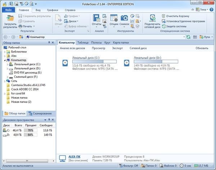Open Защита системы restore icon

pyautogui.click(x=163, y=26)
